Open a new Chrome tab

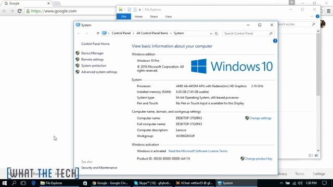coord(57,4)
